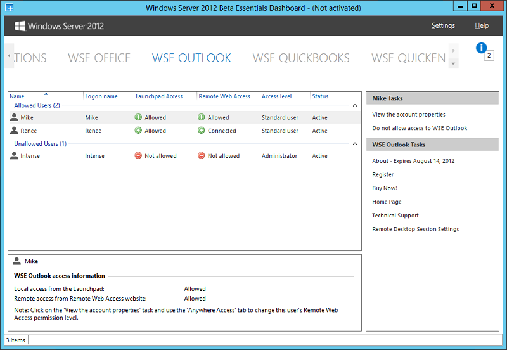The image size is (507, 350).
Task: Click 'View the account properties' task
Action: (409, 115)
